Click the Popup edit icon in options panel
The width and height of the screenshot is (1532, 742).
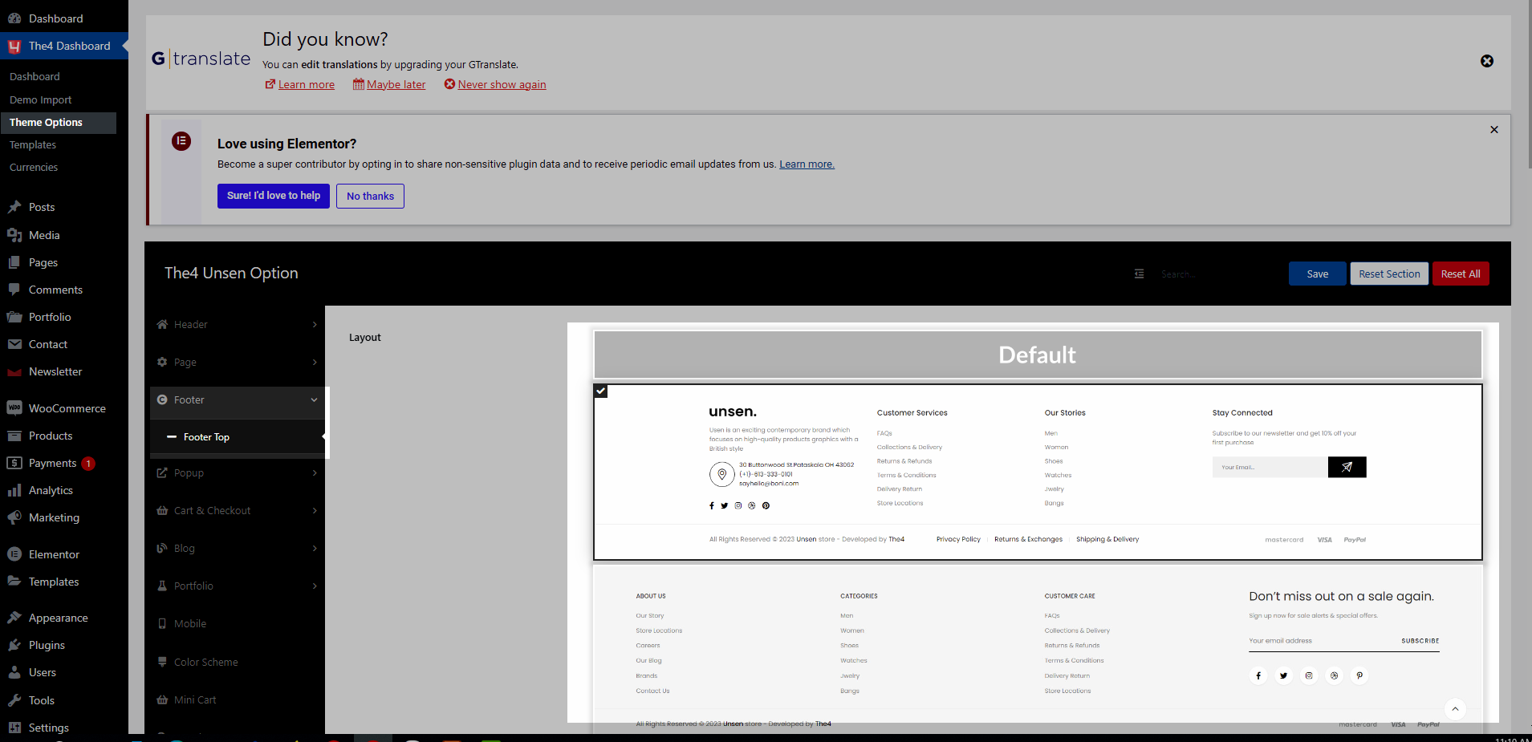[x=162, y=472]
